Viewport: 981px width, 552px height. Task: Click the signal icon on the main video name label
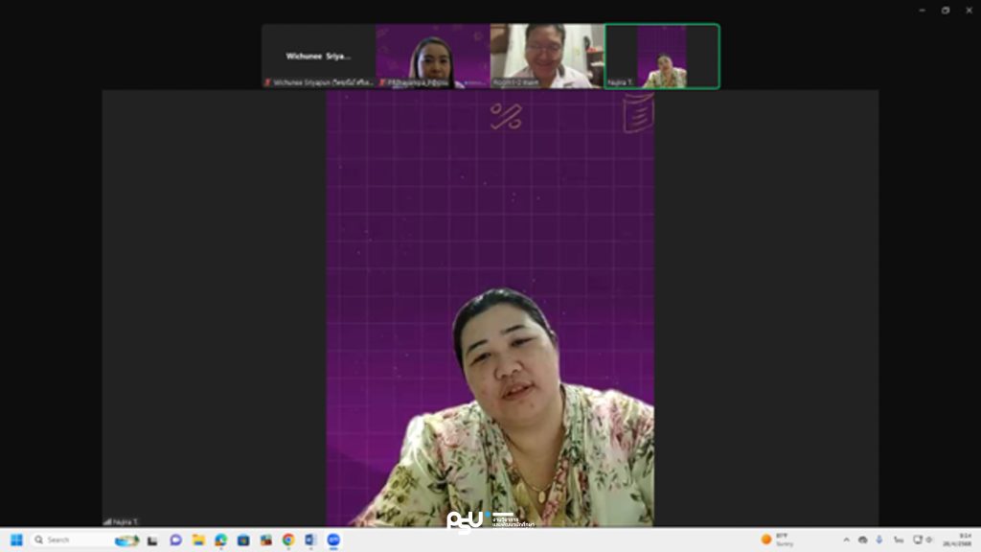[107, 521]
